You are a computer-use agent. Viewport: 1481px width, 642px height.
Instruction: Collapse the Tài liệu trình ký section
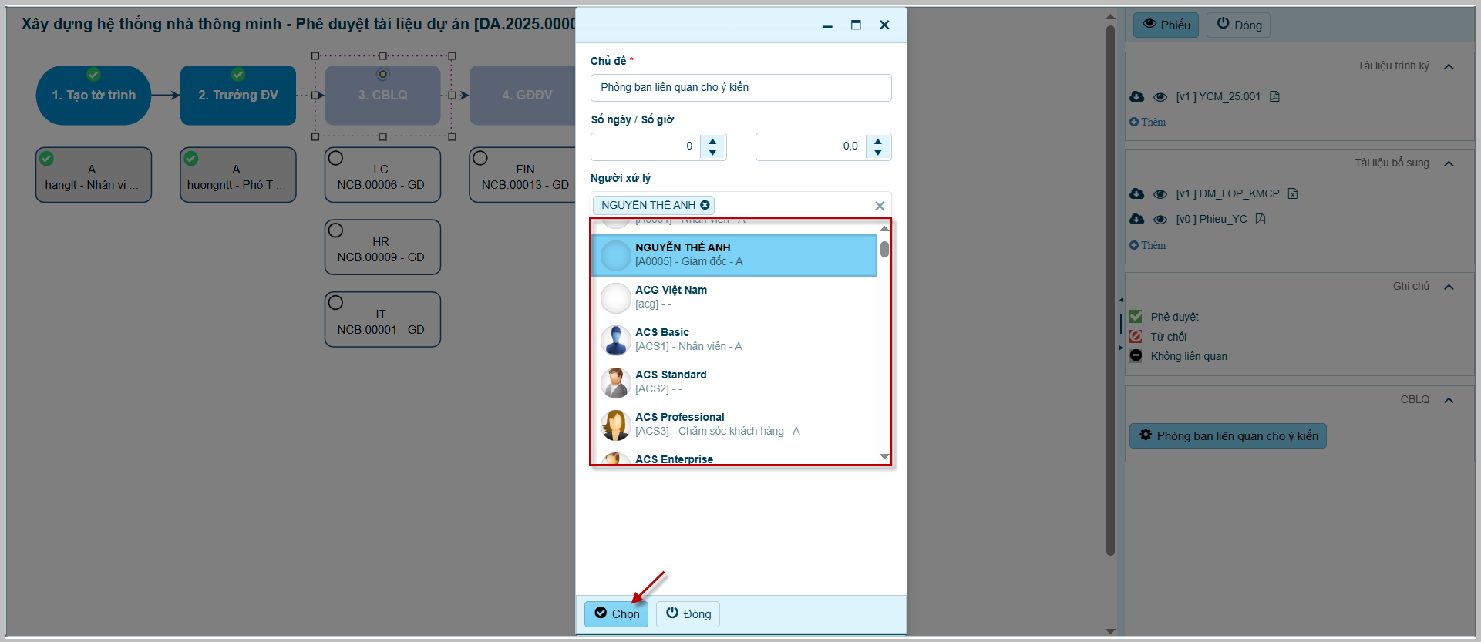coord(1449,66)
